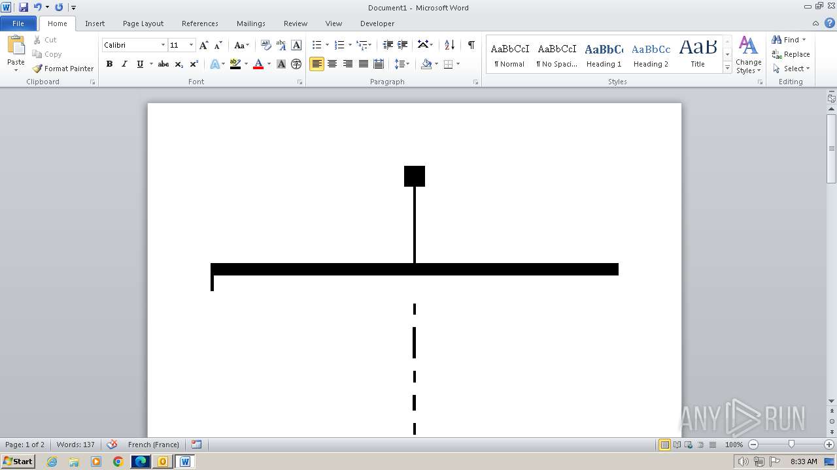Toggle Underline formatting
The width and height of the screenshot is (837, 470).
(140, 64)
